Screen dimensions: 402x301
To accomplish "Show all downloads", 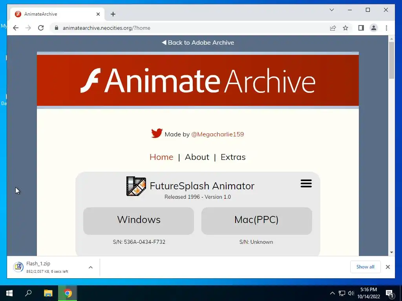I will [365, 267].
